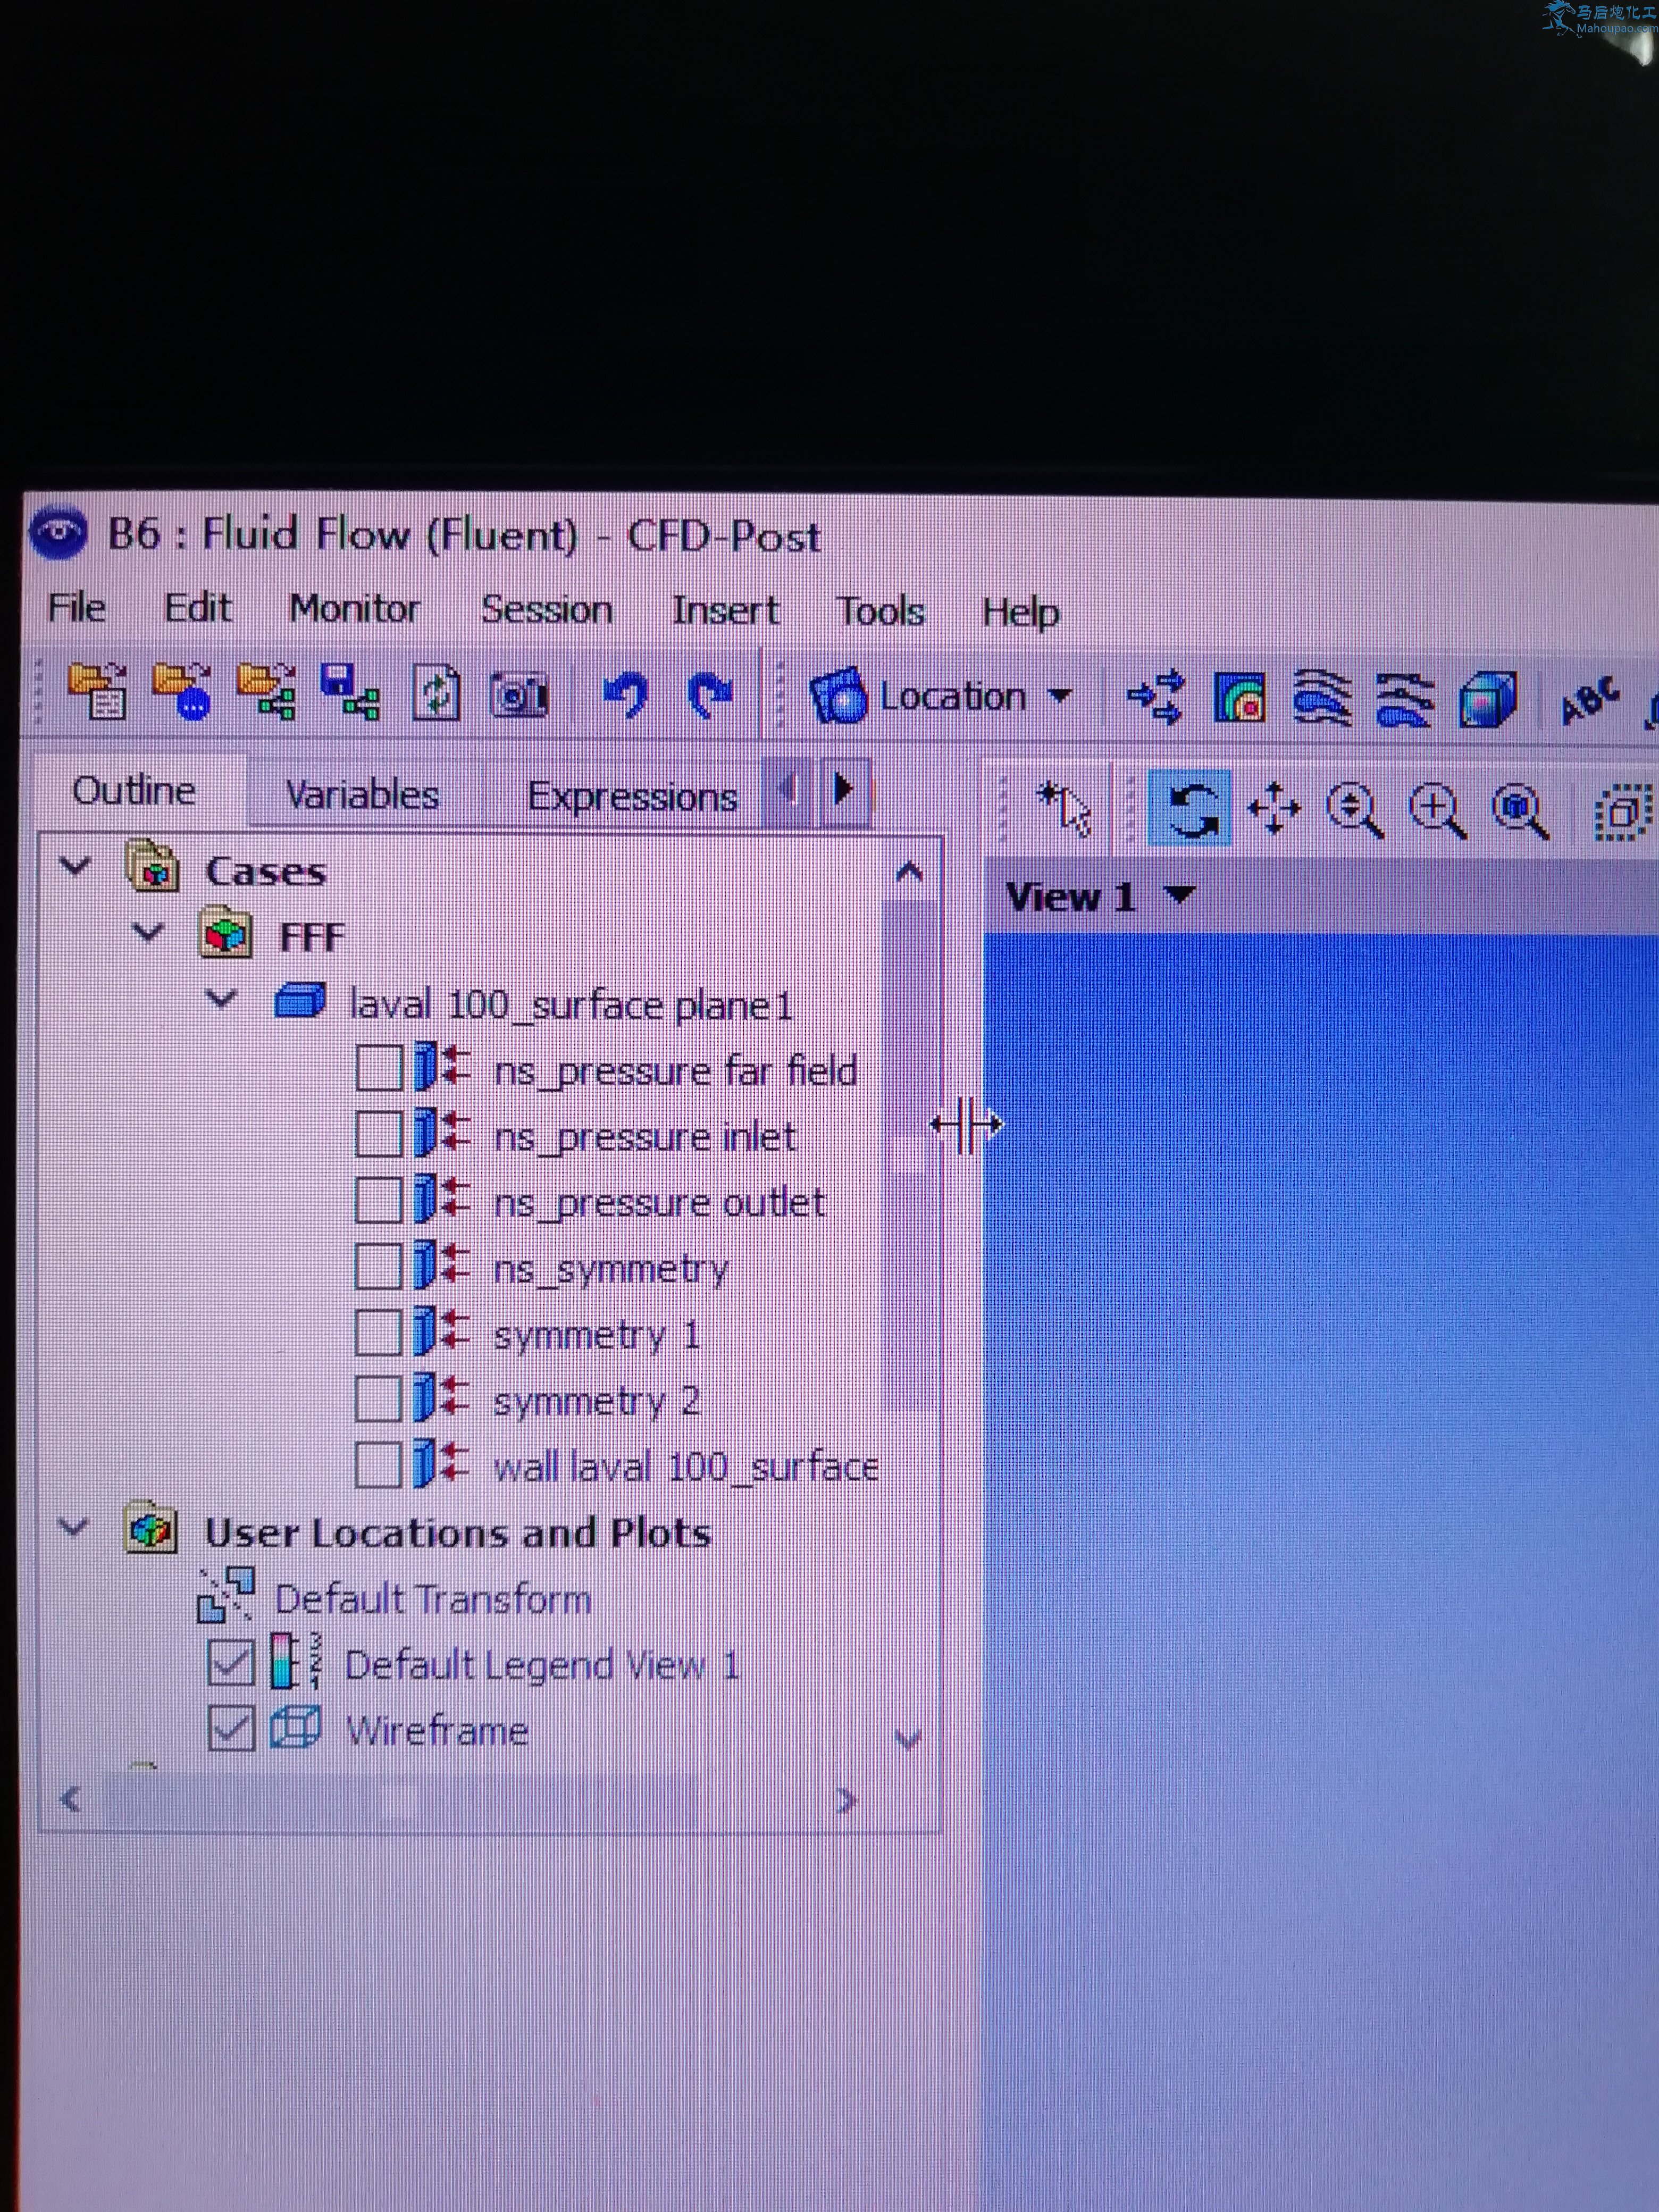Enable ns_pressure outlet checkbox
The image size is (1659, 2212).
380,1199
